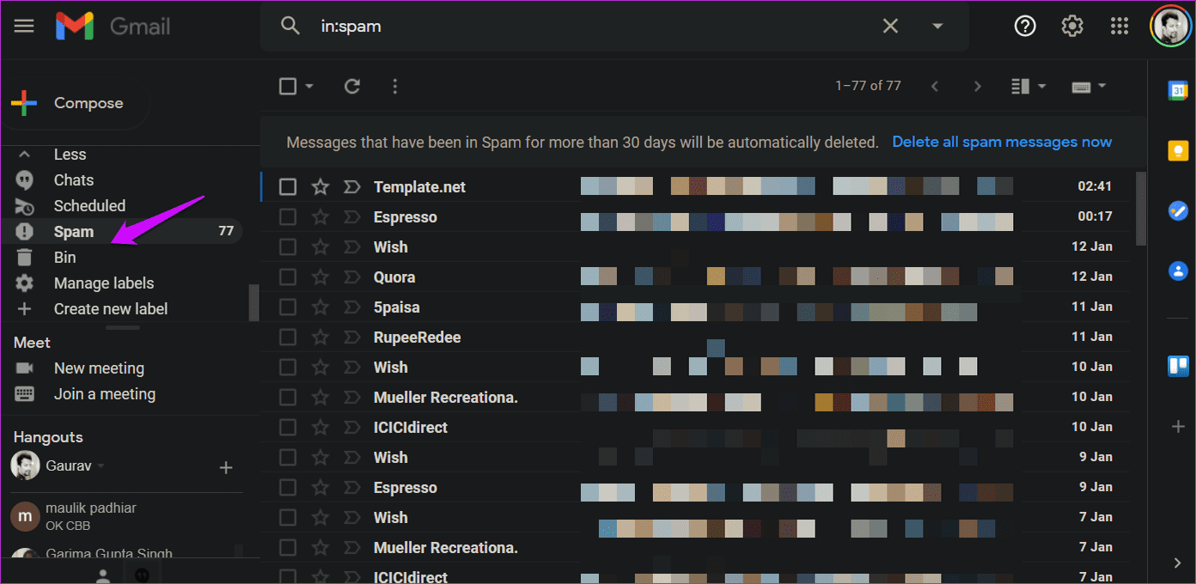Mark Template.net email as important
Screen dimensions: 1196x584
[x=351, y=186]
